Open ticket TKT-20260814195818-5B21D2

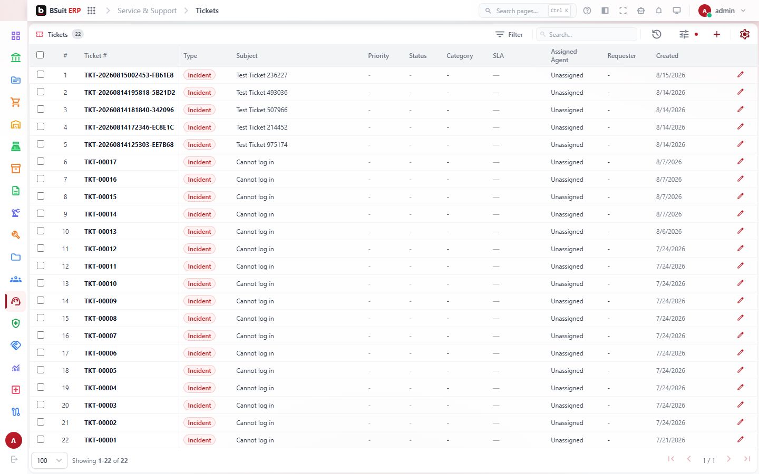[x=130, y=93]
